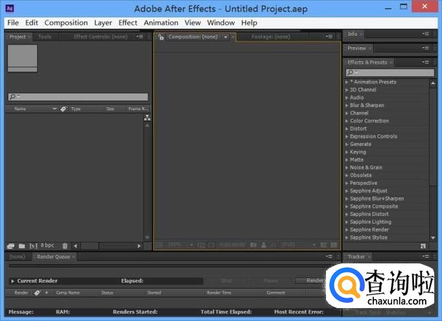Click down arrow of Effects list scrollbar

click(x=433, y=238)
